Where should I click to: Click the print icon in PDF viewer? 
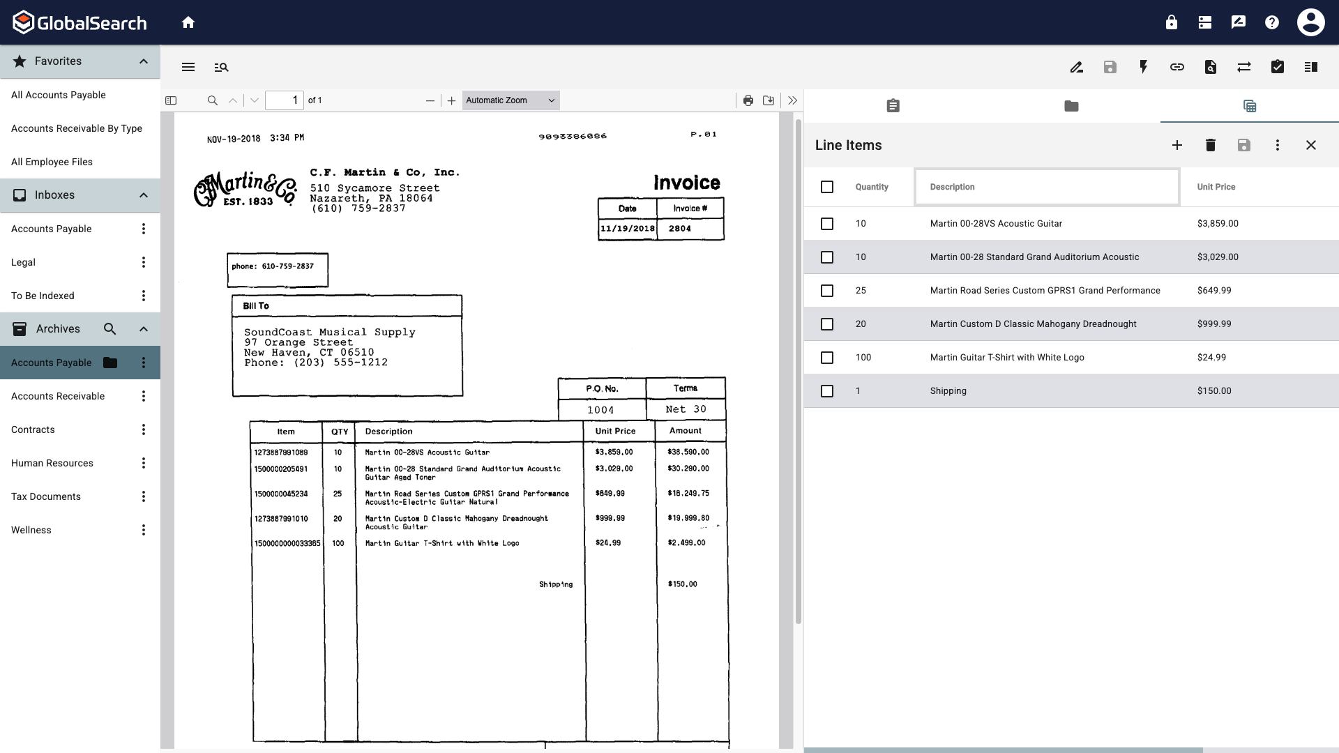(x=748, y=100)
